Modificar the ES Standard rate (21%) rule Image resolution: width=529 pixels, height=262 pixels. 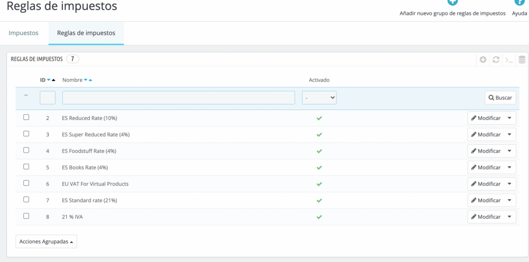(x=486, y=200)
